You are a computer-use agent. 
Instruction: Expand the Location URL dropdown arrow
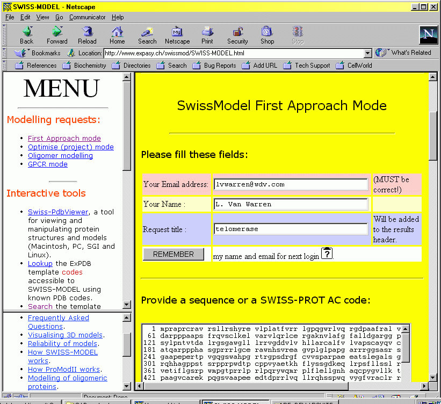(x=367, y=53)
